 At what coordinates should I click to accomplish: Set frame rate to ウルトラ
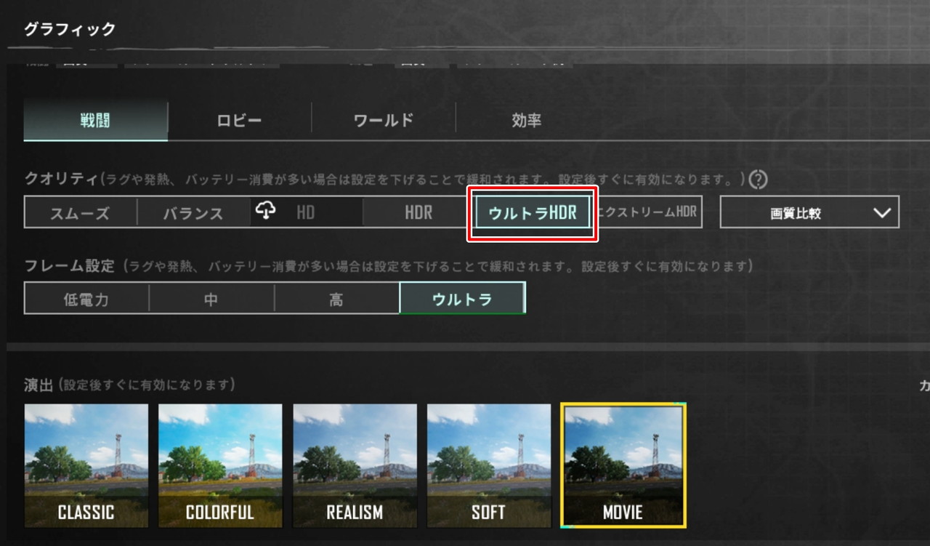tap(462, 299)
